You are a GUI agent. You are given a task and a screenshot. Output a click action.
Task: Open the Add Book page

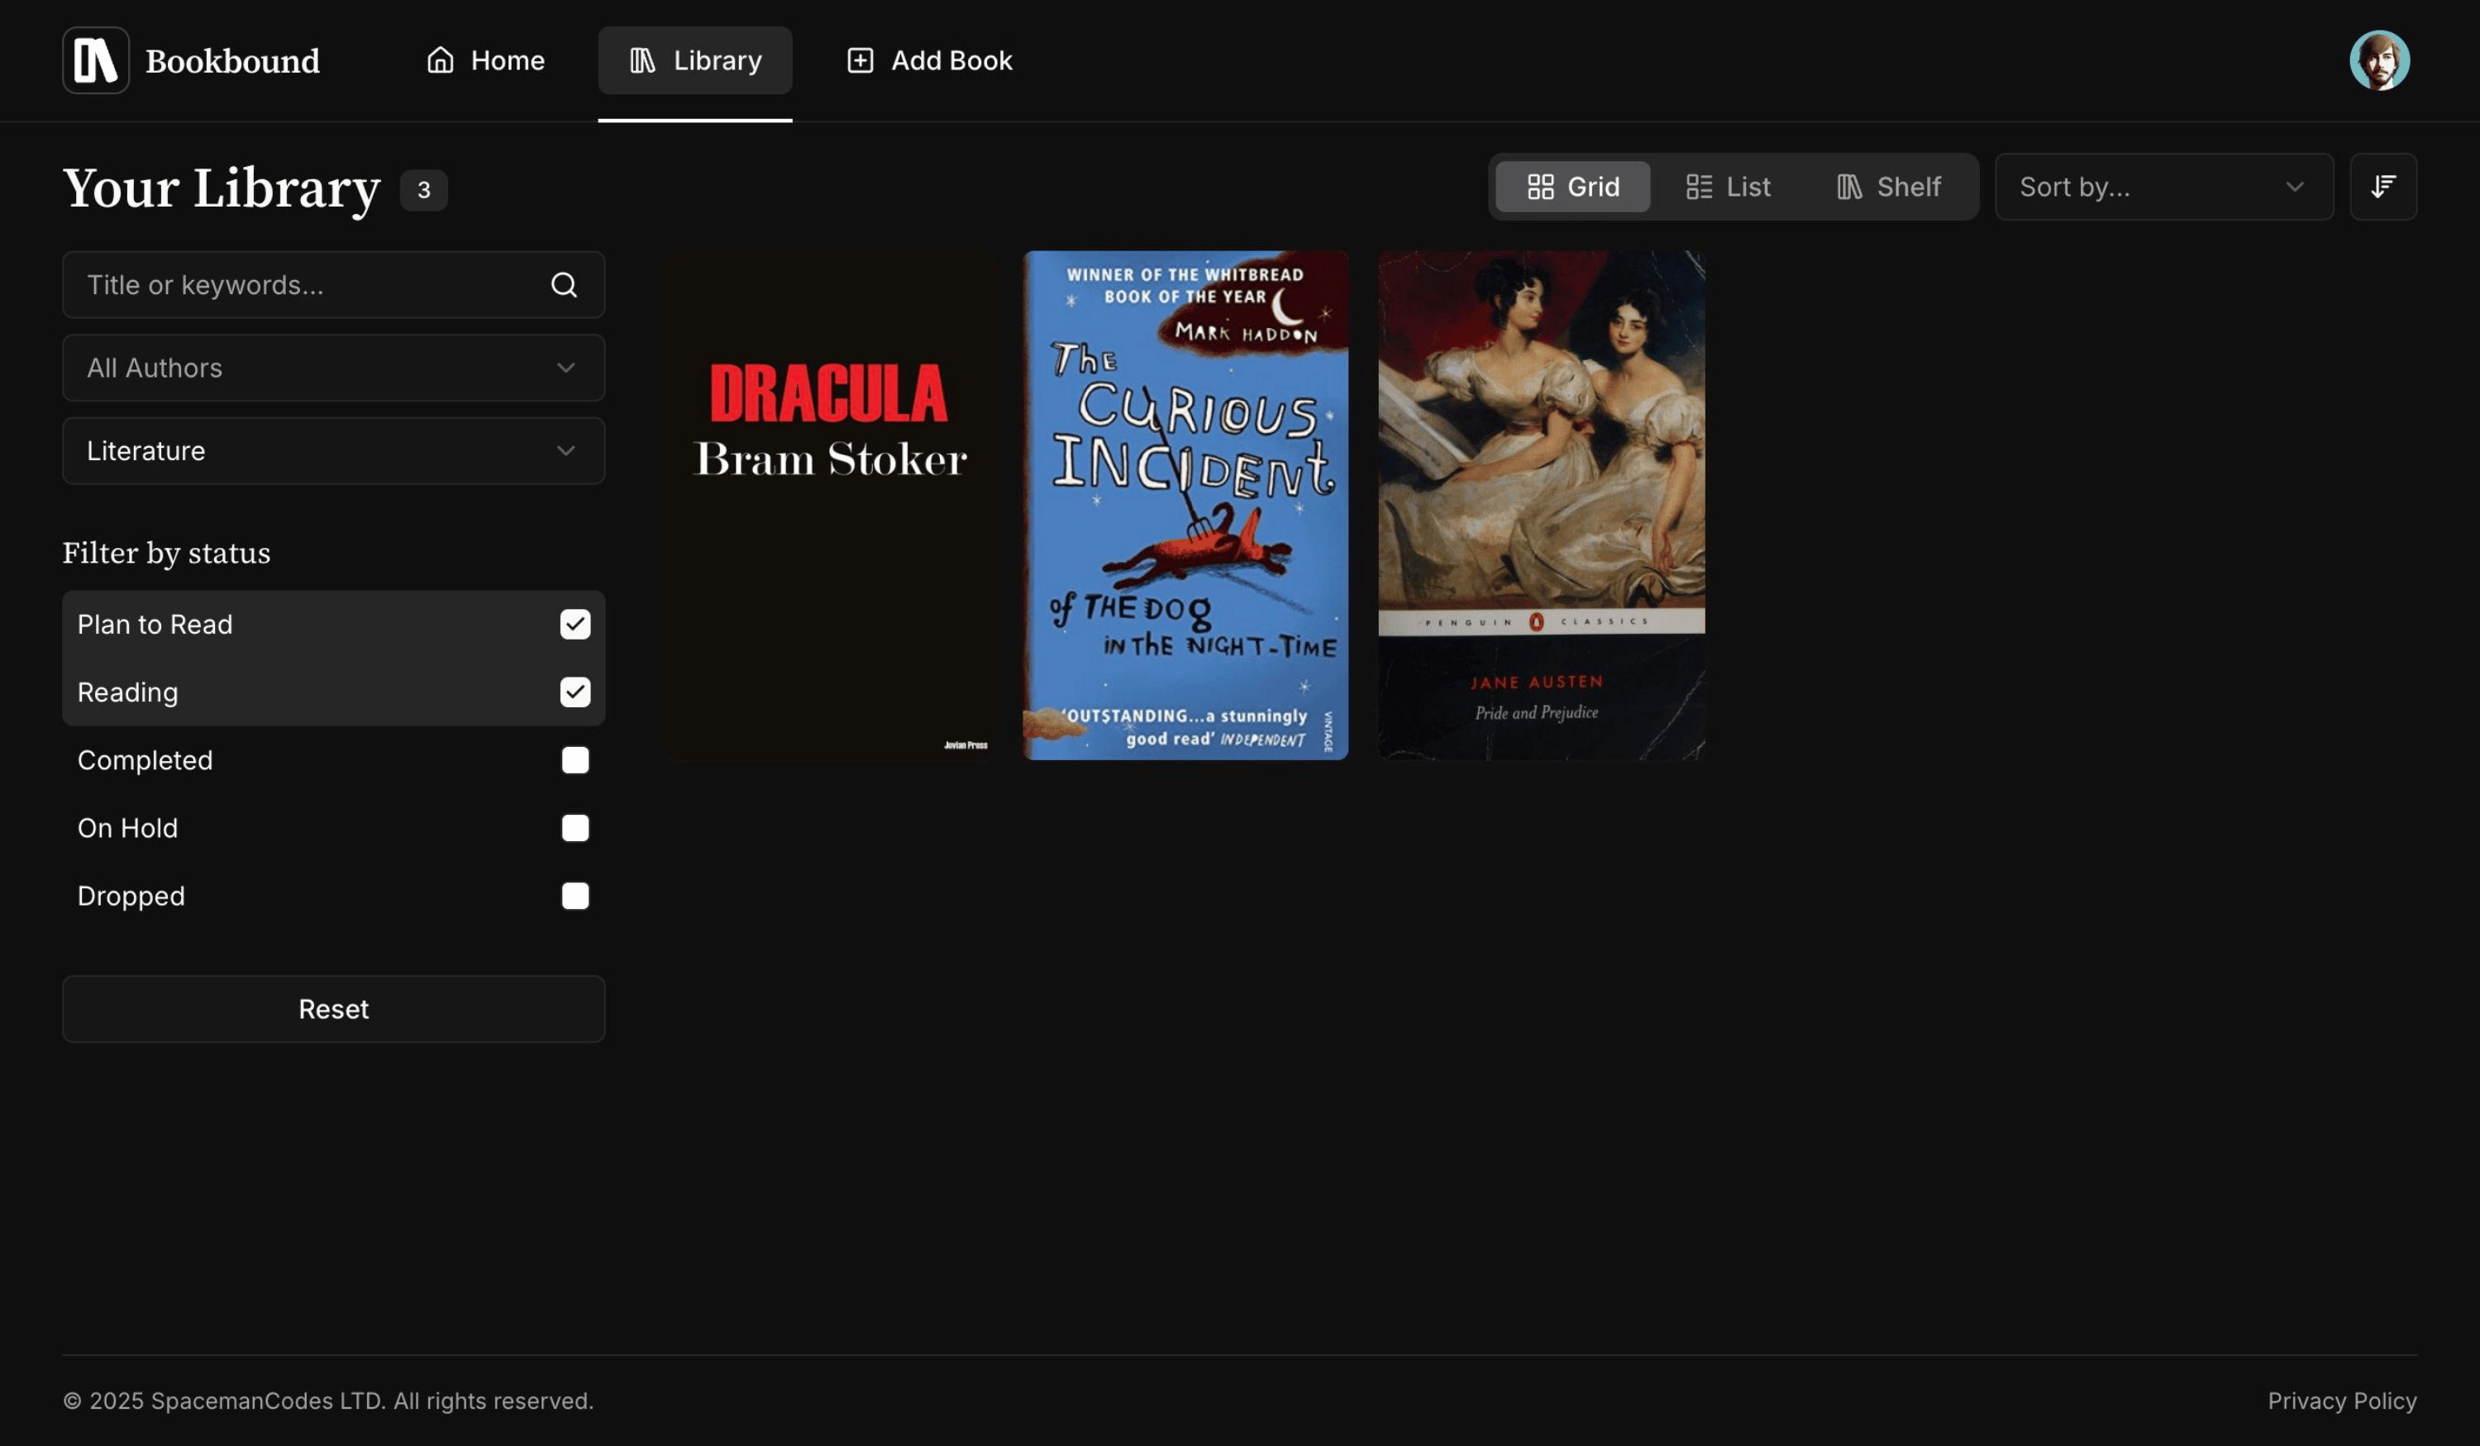tap(929, 60)
